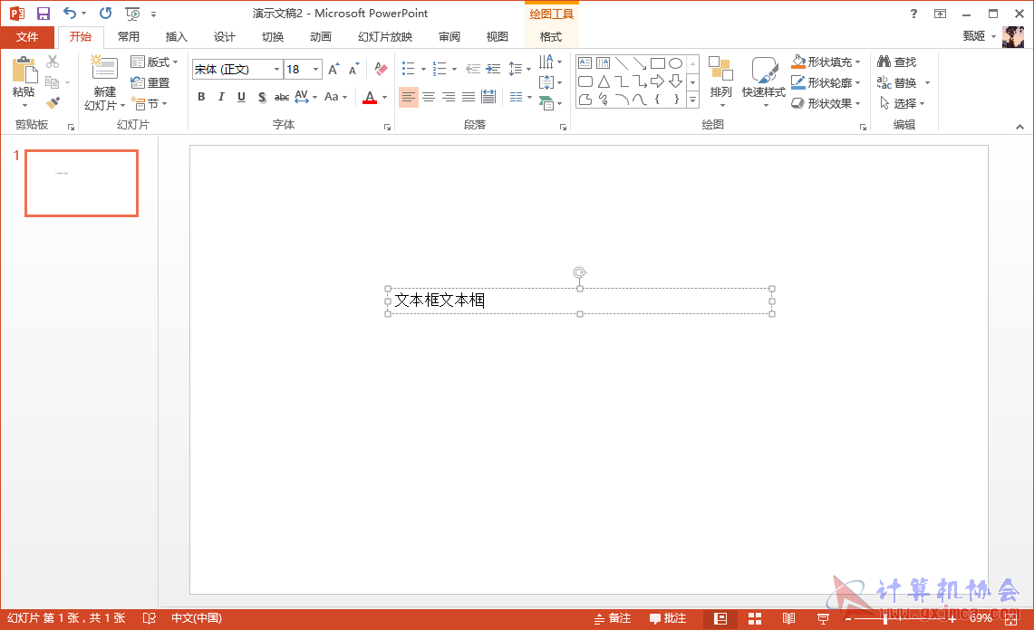Center the paragraph text
The width and height of the screenshot is (1034, 630).
[x=429, y=97]
